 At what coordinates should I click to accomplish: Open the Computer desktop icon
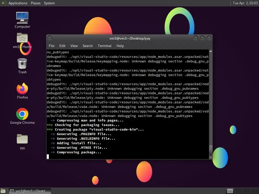[x=22, y=20]
